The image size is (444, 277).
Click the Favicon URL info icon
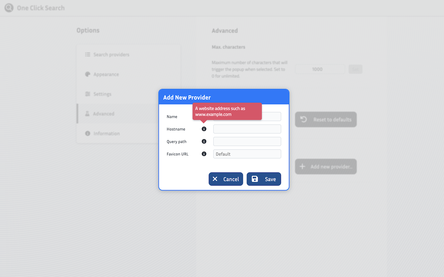point(204,154)
